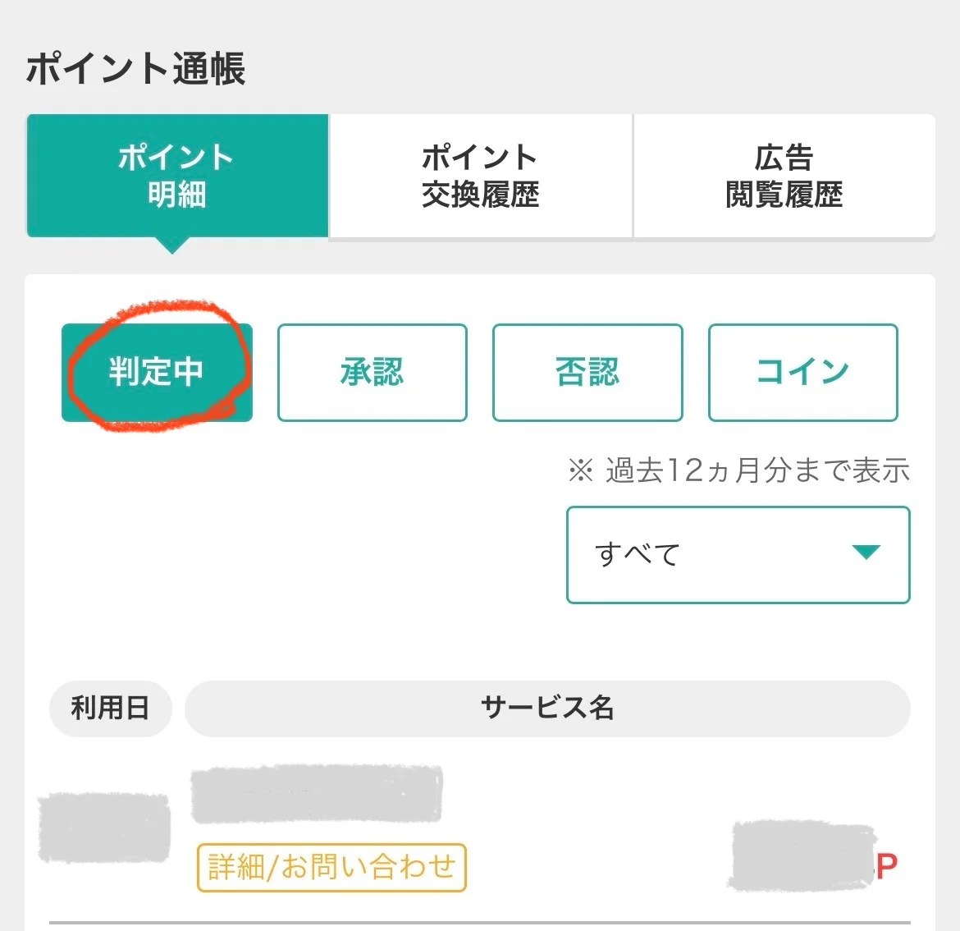Click the red P point unit symbol
The image size is (960, 931).
click(887, 866)
